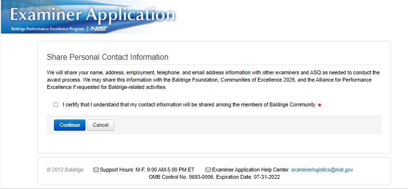Click the blue Continue button
The height and width of the screenshot is (189, 408).
(x=69, y=125)
